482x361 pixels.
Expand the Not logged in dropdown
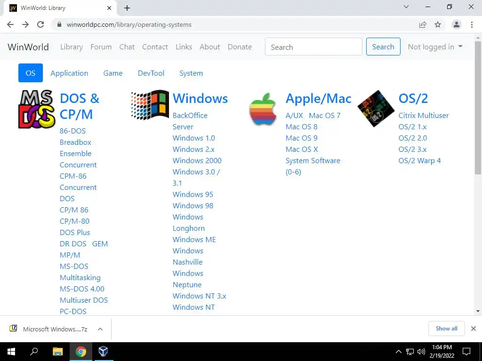pyautogui.click(x=435, y=47)
